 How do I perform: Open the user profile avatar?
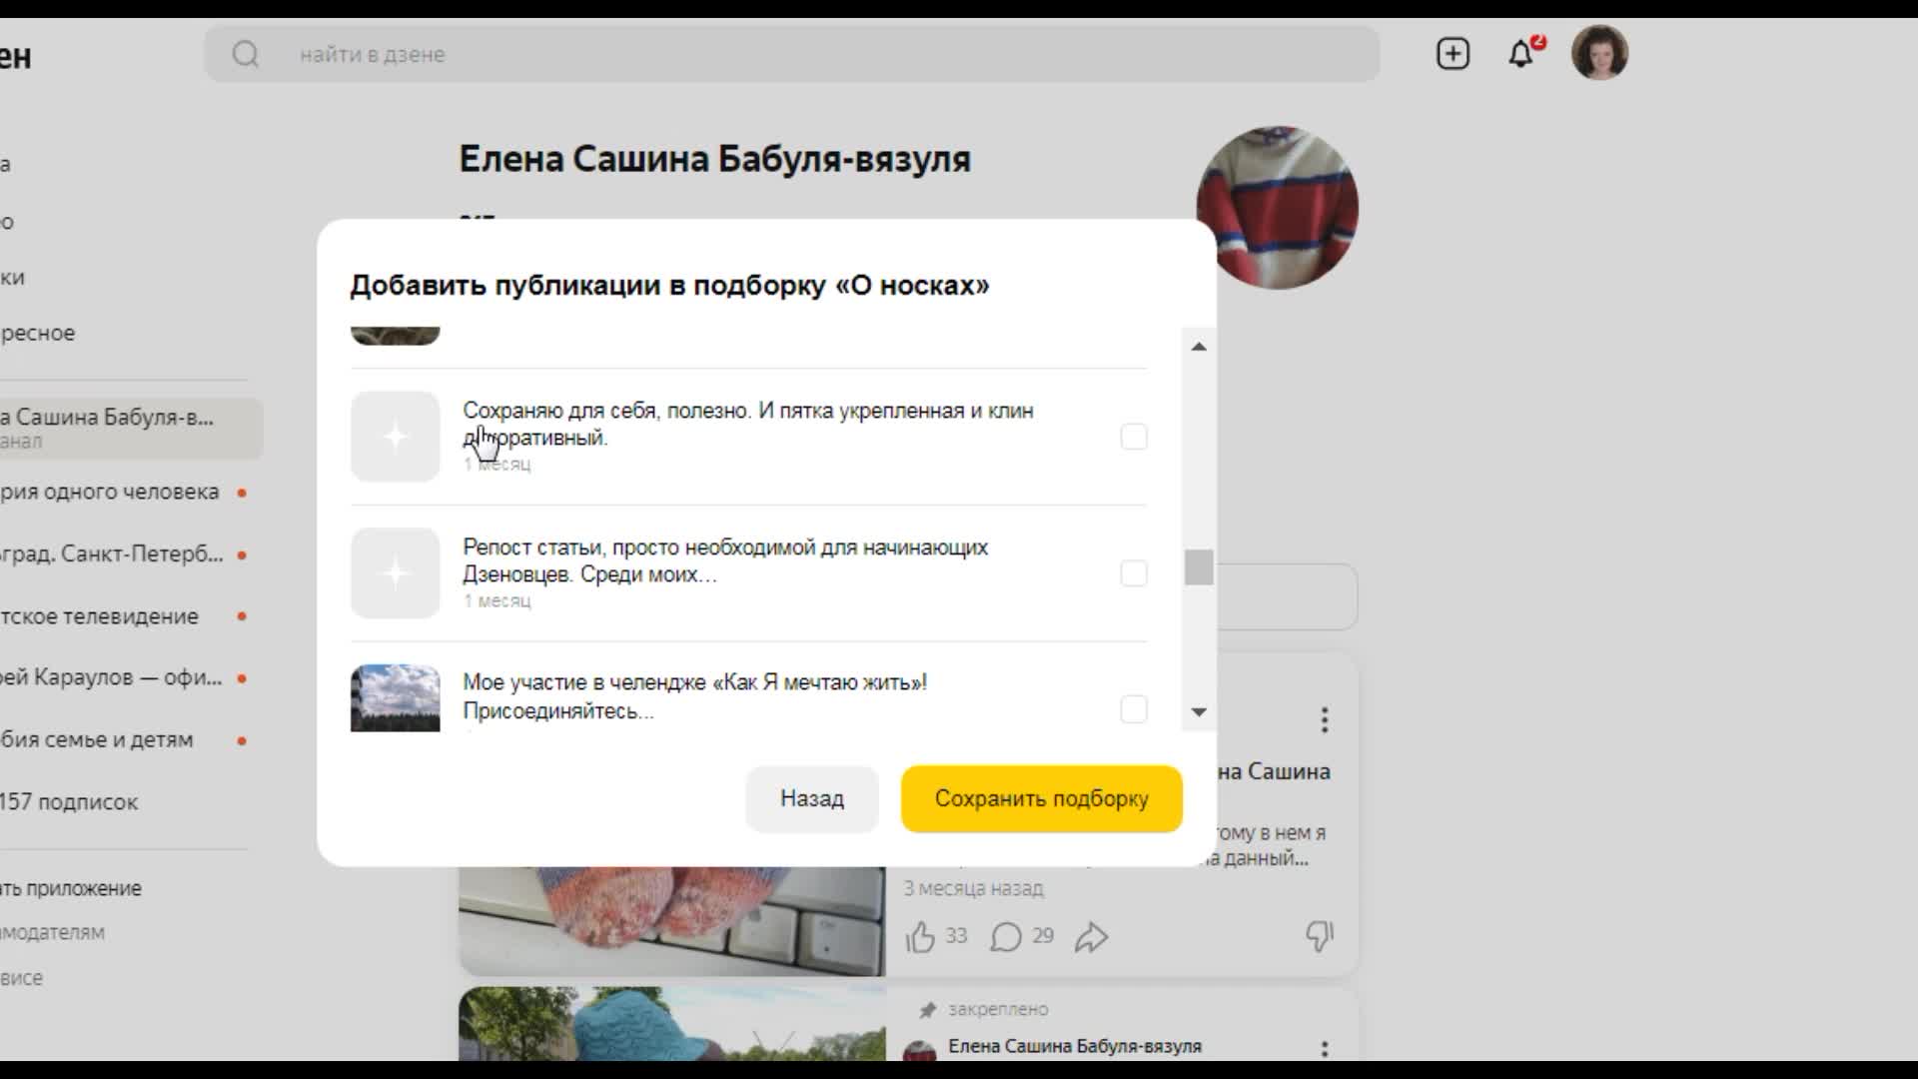coord(1599,52)
